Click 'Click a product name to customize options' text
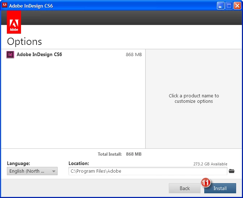Image resolution: width=243 pixels, height=198 pixels. tap(194, 98)
